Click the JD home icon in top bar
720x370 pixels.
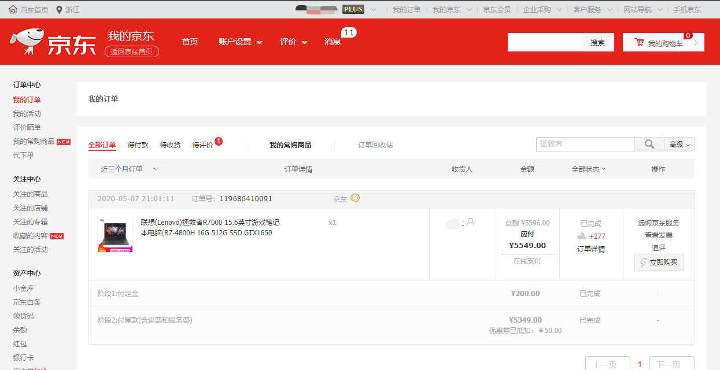pos(13,10)
